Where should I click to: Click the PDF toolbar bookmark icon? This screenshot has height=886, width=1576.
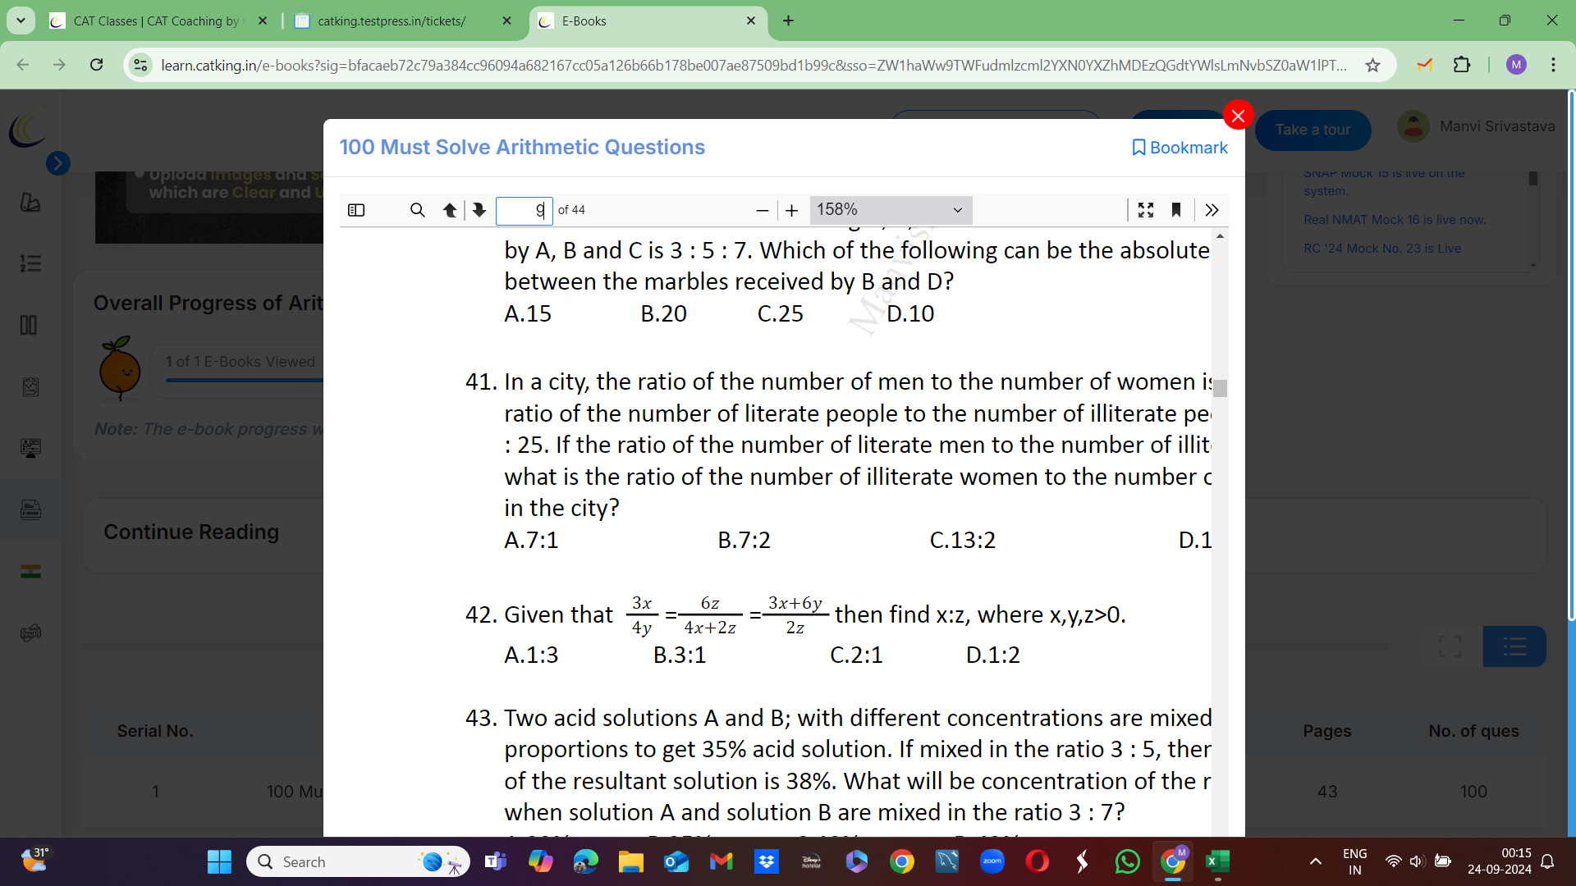pyautogui.click(x=1176, y=210)
